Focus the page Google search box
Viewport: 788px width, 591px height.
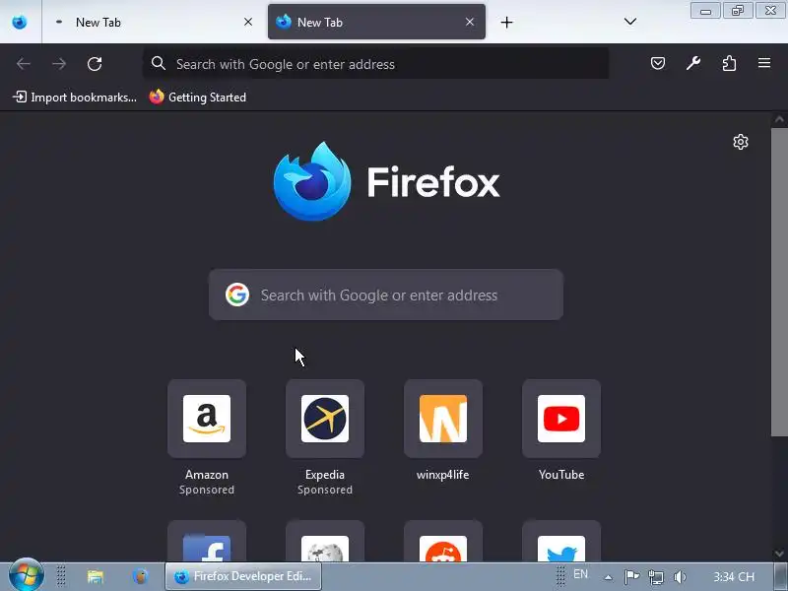[386, 295]
